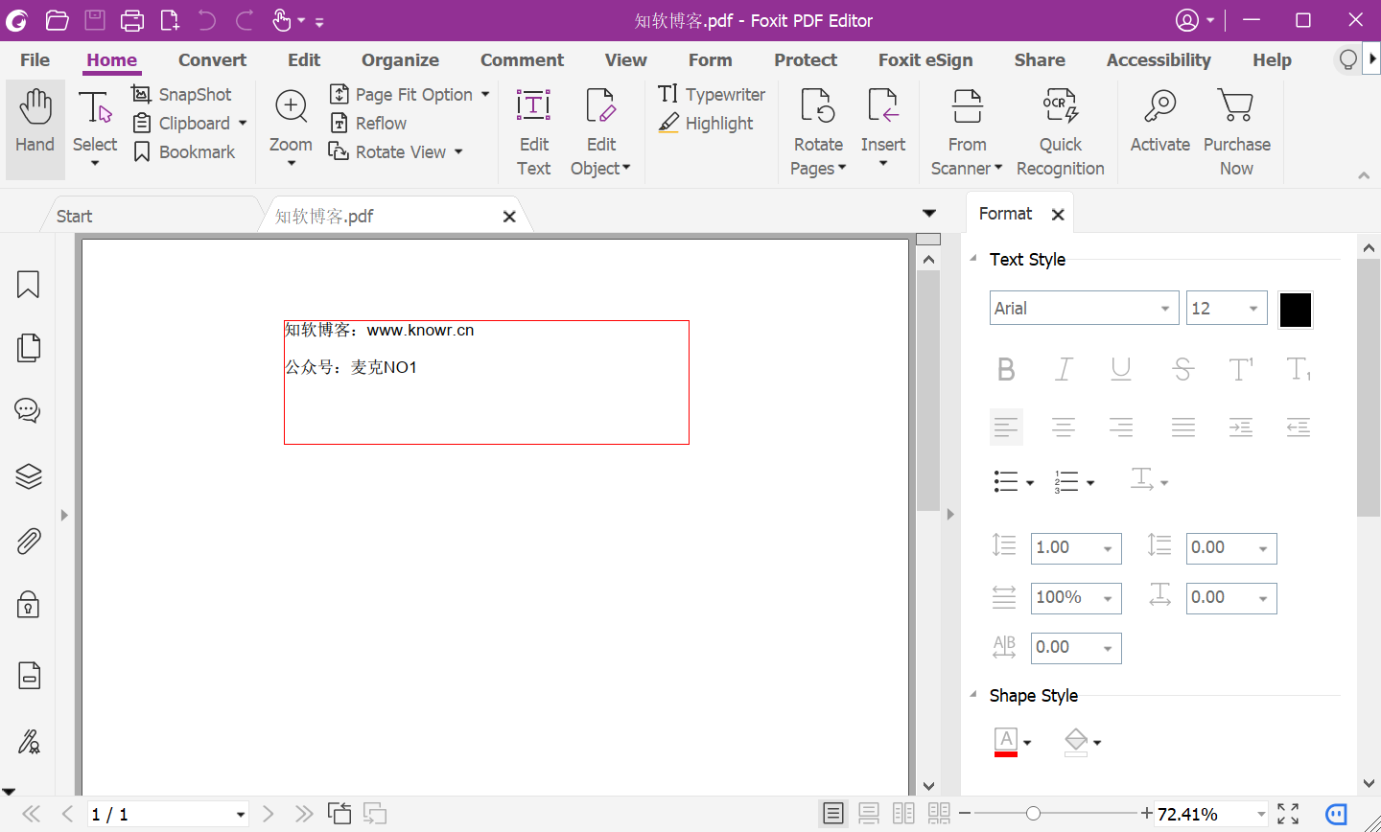Open the Attachments paperclip panel

click(28, 542)
